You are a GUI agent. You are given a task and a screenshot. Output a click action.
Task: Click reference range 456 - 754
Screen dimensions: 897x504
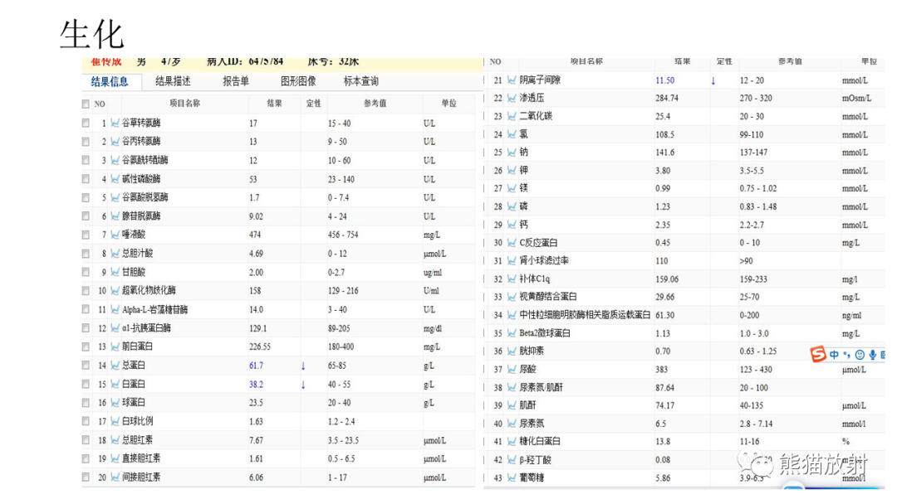pyautogui.click(x=343, y=235)
